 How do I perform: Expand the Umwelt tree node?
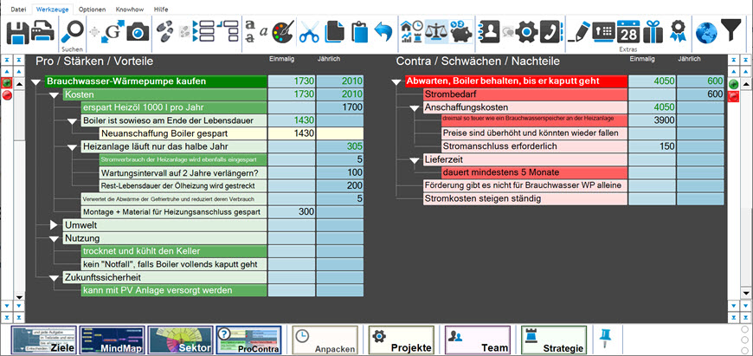click(55, 225)
